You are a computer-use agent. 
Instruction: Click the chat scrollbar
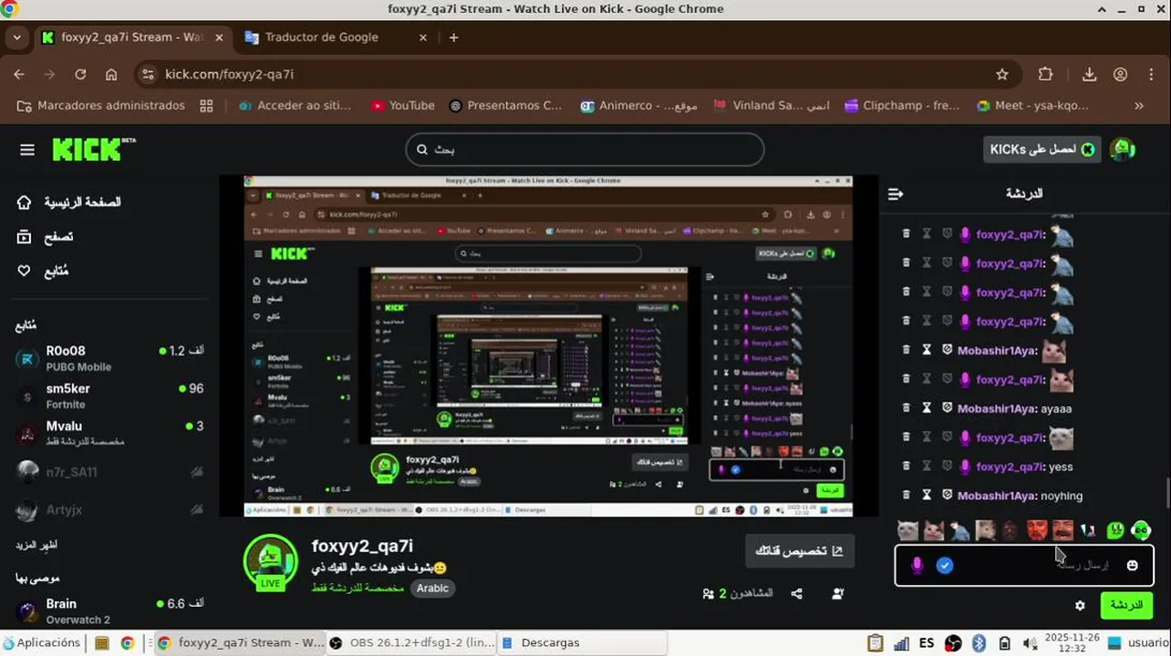[1166, 494]
